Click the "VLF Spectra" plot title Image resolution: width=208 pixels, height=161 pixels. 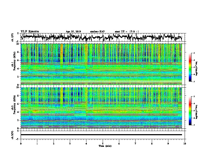click(30, 32)
